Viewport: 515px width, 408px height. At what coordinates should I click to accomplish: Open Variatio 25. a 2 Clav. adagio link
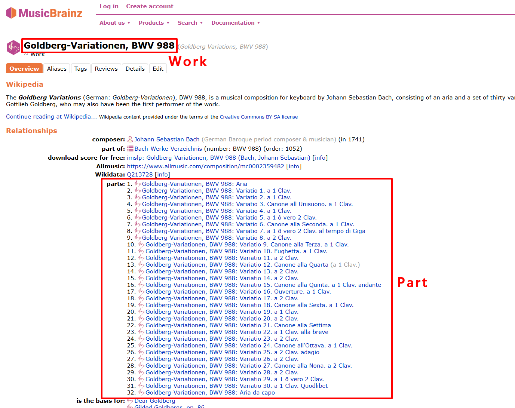(x=233, y=352)
